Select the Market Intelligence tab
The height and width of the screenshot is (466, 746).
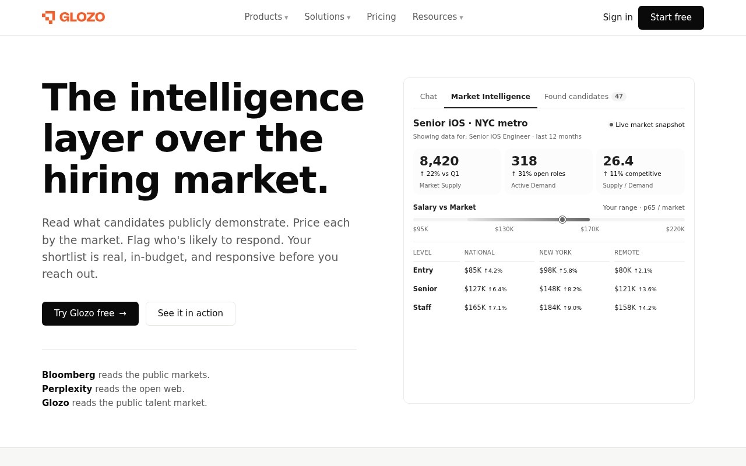(x=491, y=97)
